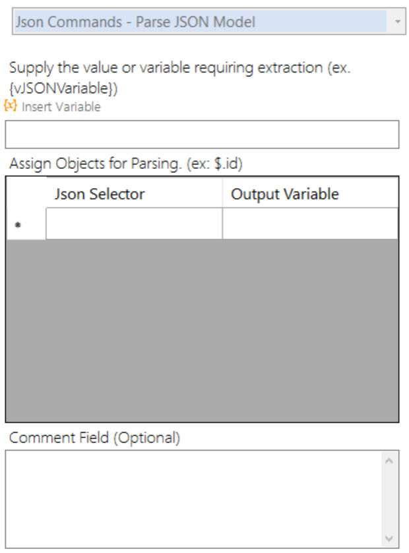Click the gray empty grid area
409x553 pixels.
202,330
